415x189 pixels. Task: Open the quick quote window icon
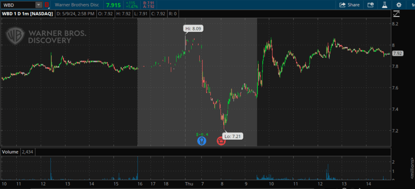click(371, 5)
